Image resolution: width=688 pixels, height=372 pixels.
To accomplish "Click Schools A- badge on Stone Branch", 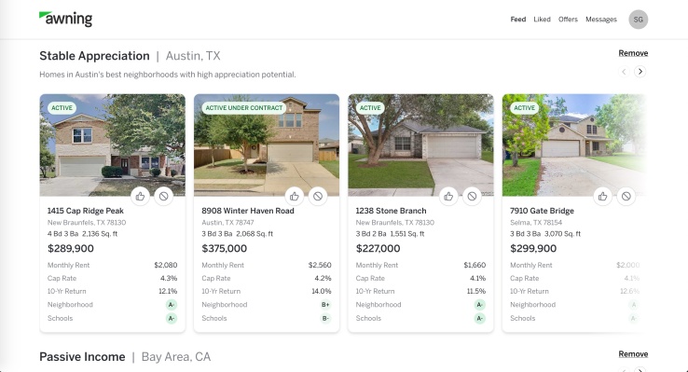I will pos(479,318).
